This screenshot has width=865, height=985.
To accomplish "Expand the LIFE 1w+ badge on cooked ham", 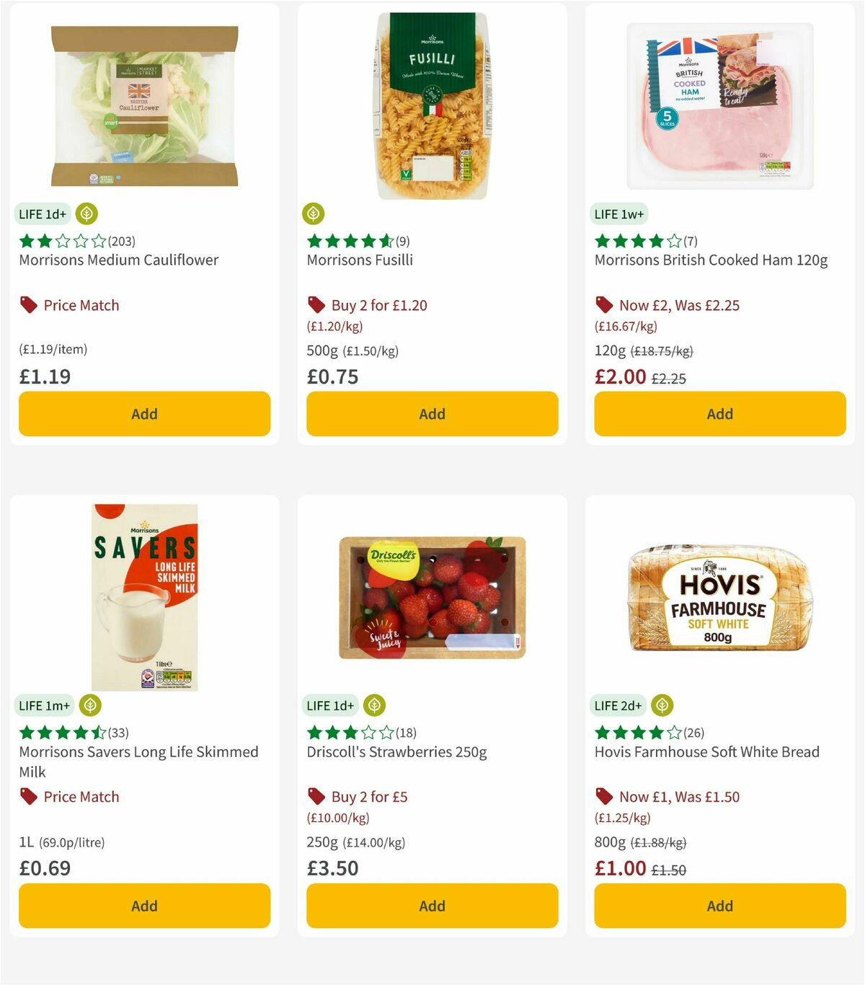I will click(620, 214).
